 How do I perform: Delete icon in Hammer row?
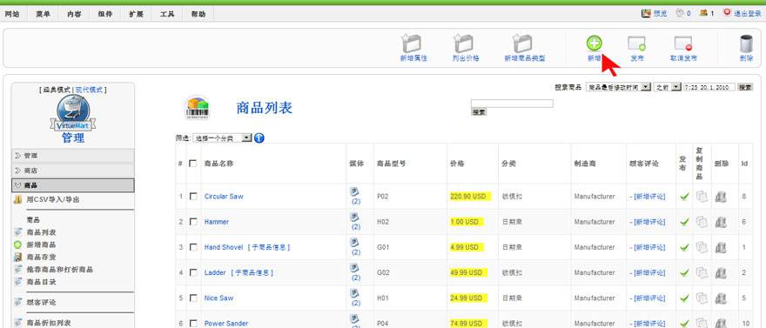pyautogui.click(x=721, y=222)
